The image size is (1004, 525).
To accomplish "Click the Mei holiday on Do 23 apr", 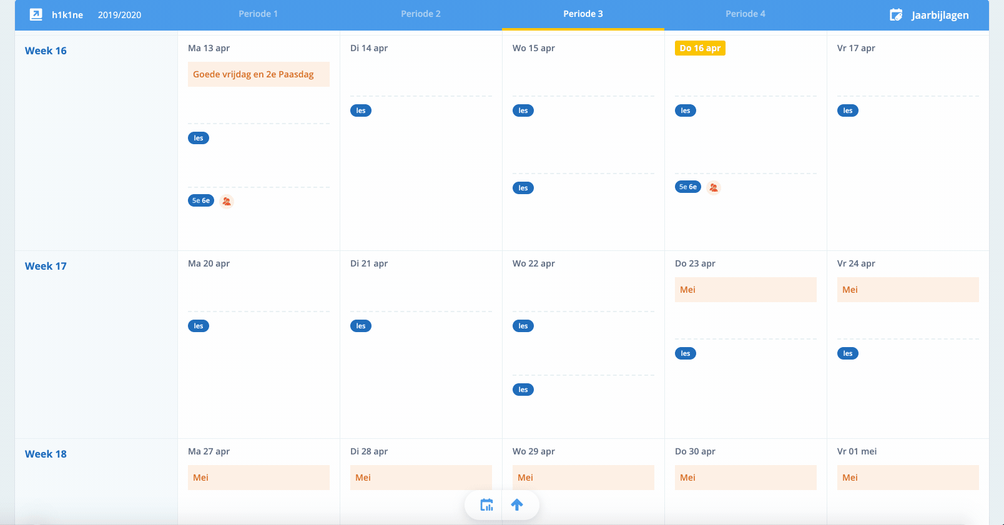I will coord(746,290).
